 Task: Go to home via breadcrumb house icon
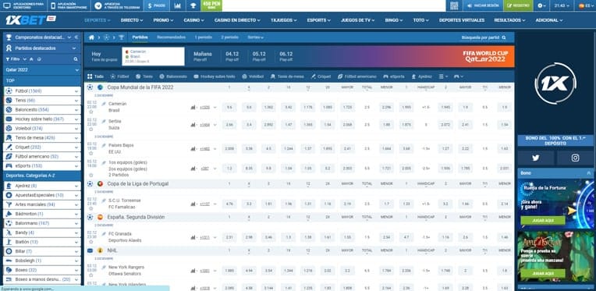[91, 37]
